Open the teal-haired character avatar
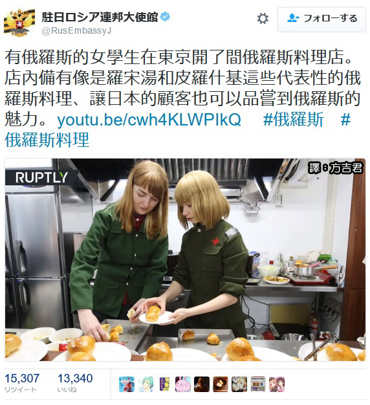Image resolution: width=370 pixels, height=405 pixels. [146, 384]
